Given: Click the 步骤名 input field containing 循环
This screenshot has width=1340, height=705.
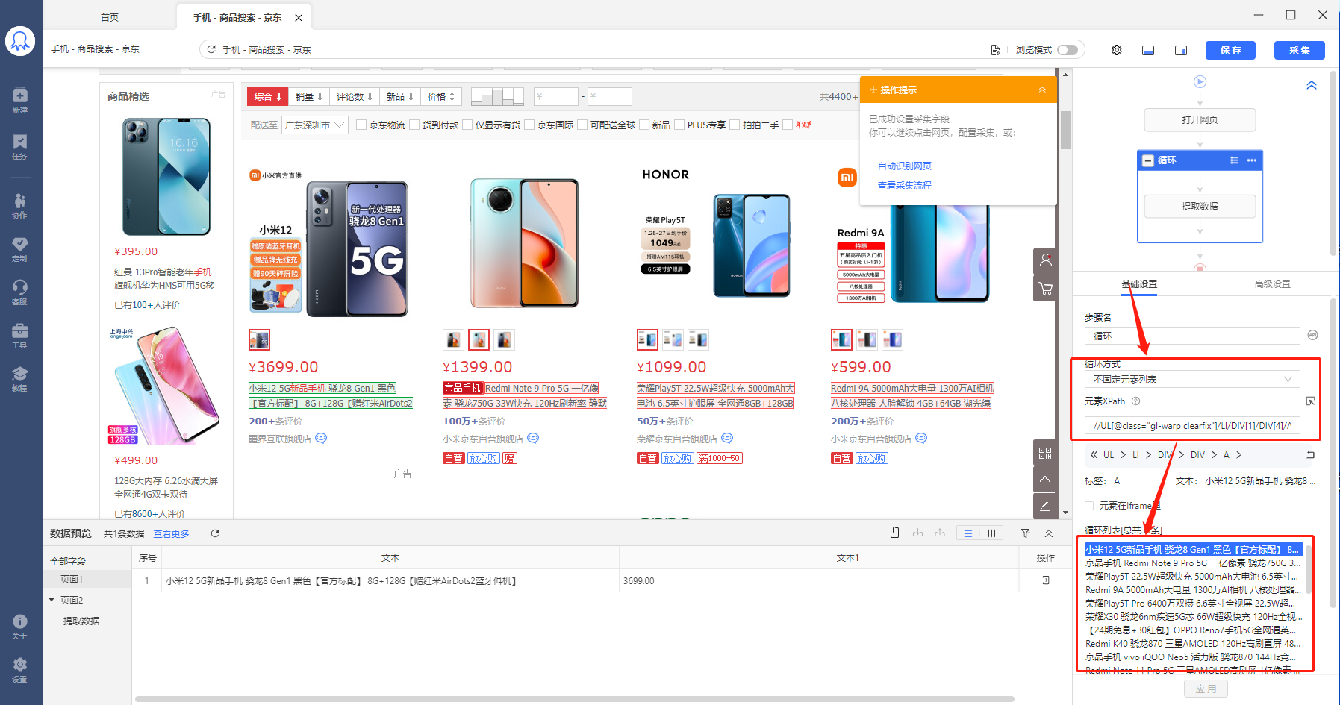Looking at the screenshot, I should click(x=1192, y=336).
